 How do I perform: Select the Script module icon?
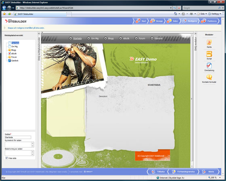pyautogui.click(x=209, y=54)
